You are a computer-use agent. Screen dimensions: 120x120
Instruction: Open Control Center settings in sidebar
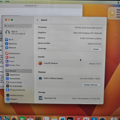14,82
